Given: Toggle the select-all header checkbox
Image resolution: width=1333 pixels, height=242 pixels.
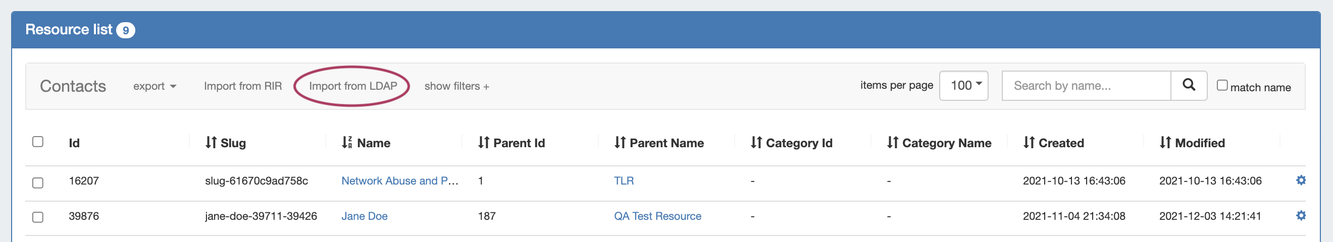Looking at the screenshot, I should click(38, 142).
